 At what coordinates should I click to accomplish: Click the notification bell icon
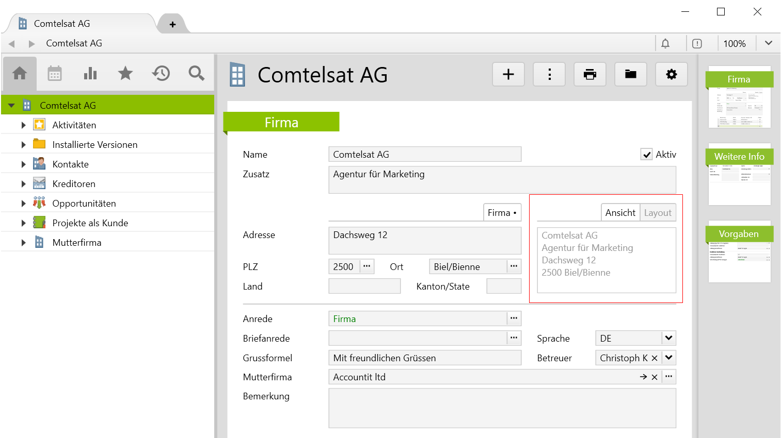(x=665, y=44)
